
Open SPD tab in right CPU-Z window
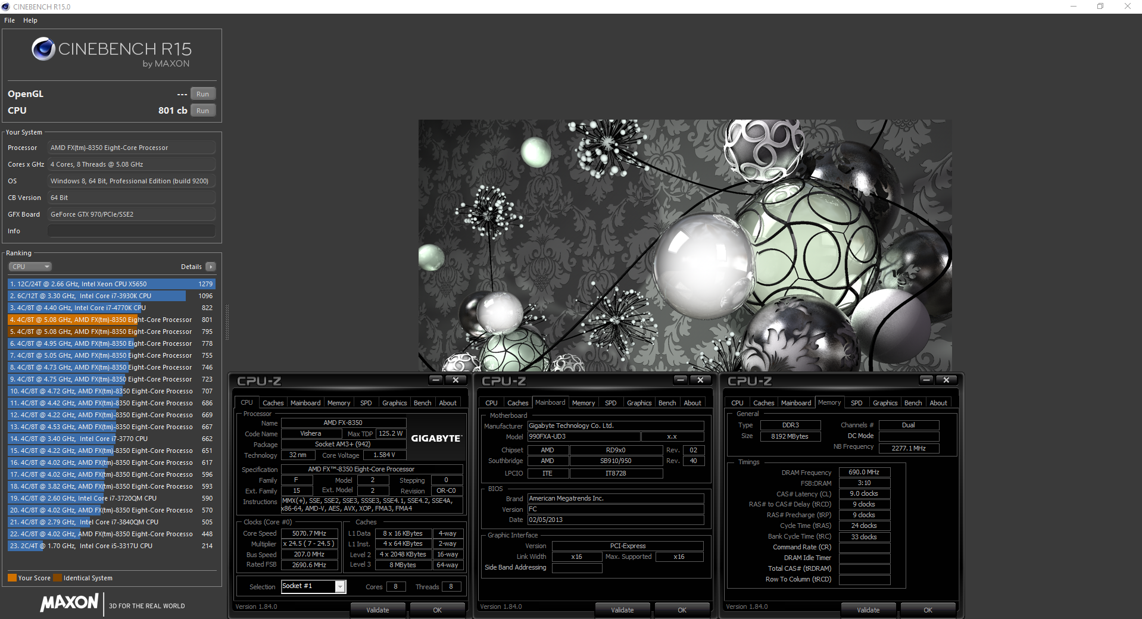(857, 403)
